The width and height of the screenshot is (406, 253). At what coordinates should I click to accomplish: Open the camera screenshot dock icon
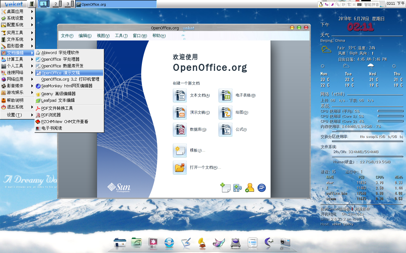[x=285, y=243]
